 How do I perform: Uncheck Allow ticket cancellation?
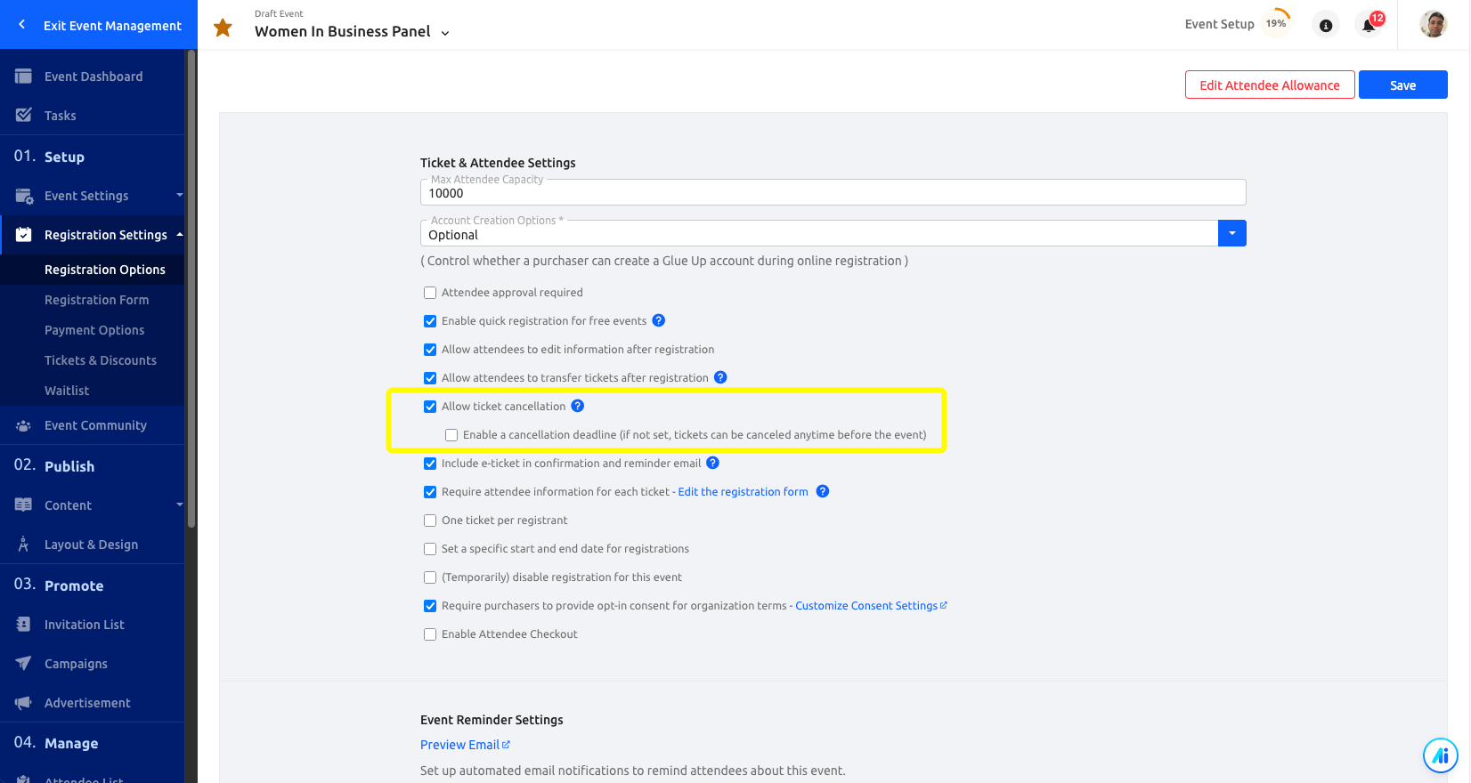tap(430, 407)
